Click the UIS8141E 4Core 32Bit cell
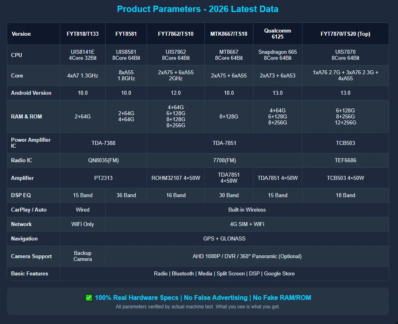 83,55
